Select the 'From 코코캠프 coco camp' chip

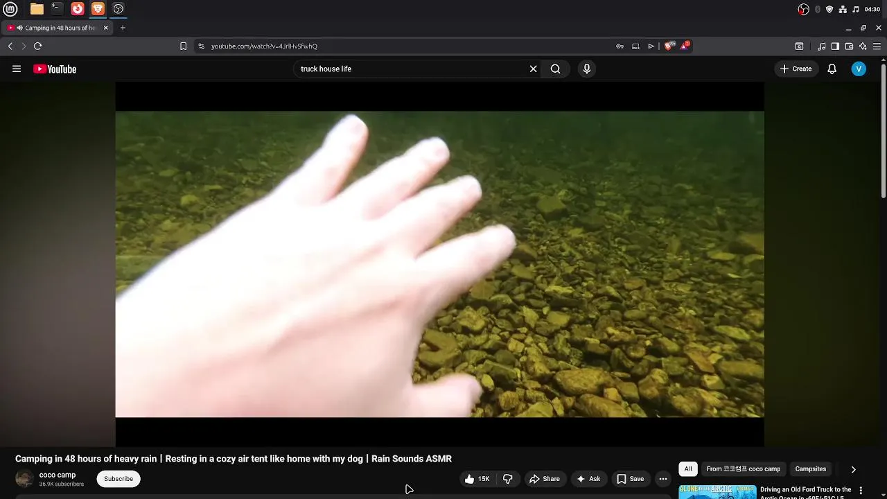click(744, 469)
